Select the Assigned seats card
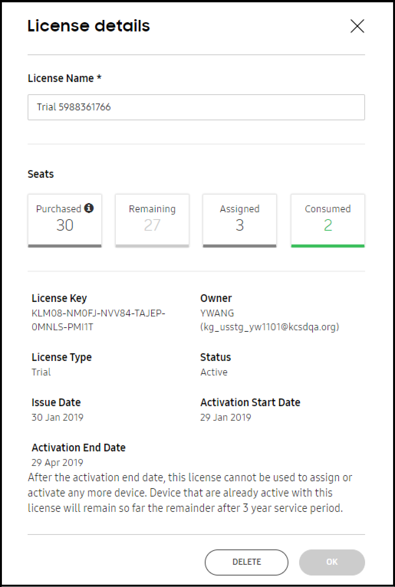 (x=239, y=220)
